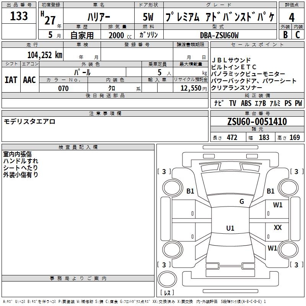Select the U1 mark on the roof
The image size is (306, 306).
pyautogui.click(x=230, y=228)
